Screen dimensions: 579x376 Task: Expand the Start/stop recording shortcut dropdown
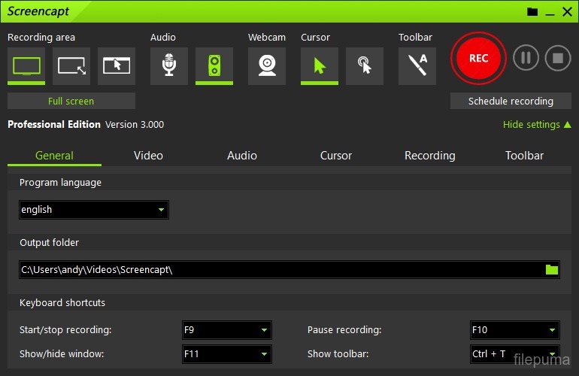226,330
